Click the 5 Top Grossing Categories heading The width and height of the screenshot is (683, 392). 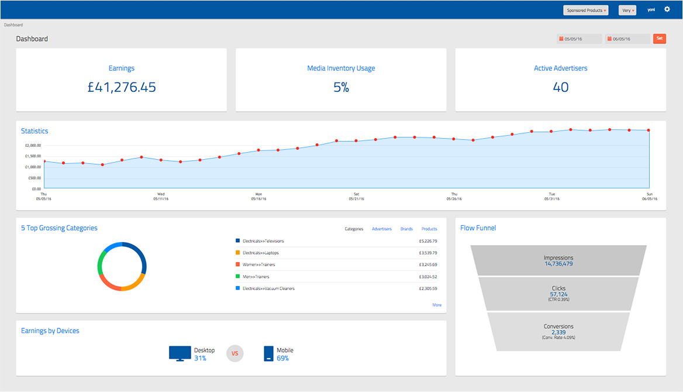[x=59, y=228]
